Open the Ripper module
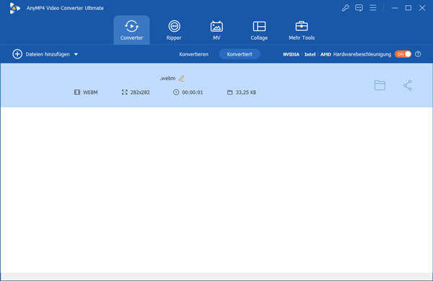This screenshot has width=433, height=281. click(x=174, y=30)
